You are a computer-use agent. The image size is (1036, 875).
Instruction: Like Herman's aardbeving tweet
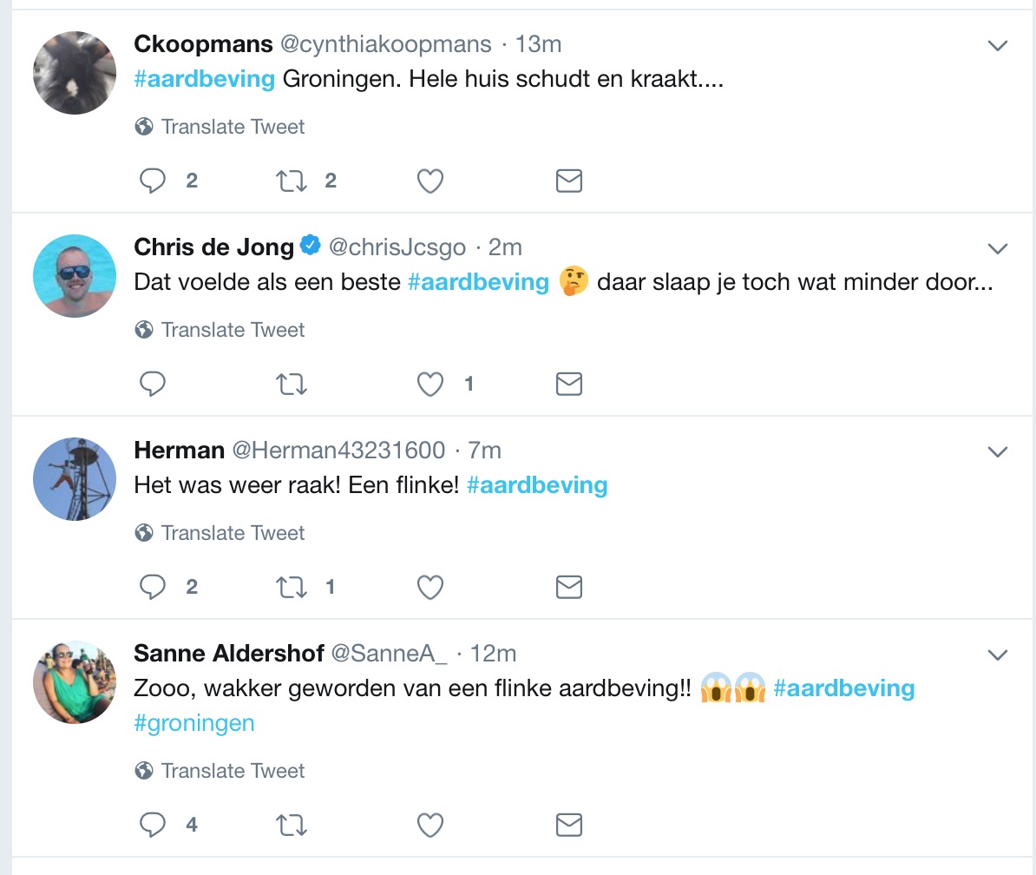tap(430, 587)
